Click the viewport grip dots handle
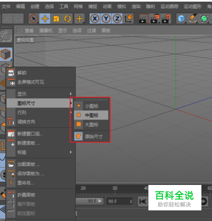This screenshot has height=221, width=212. click(x=19, y=30)
